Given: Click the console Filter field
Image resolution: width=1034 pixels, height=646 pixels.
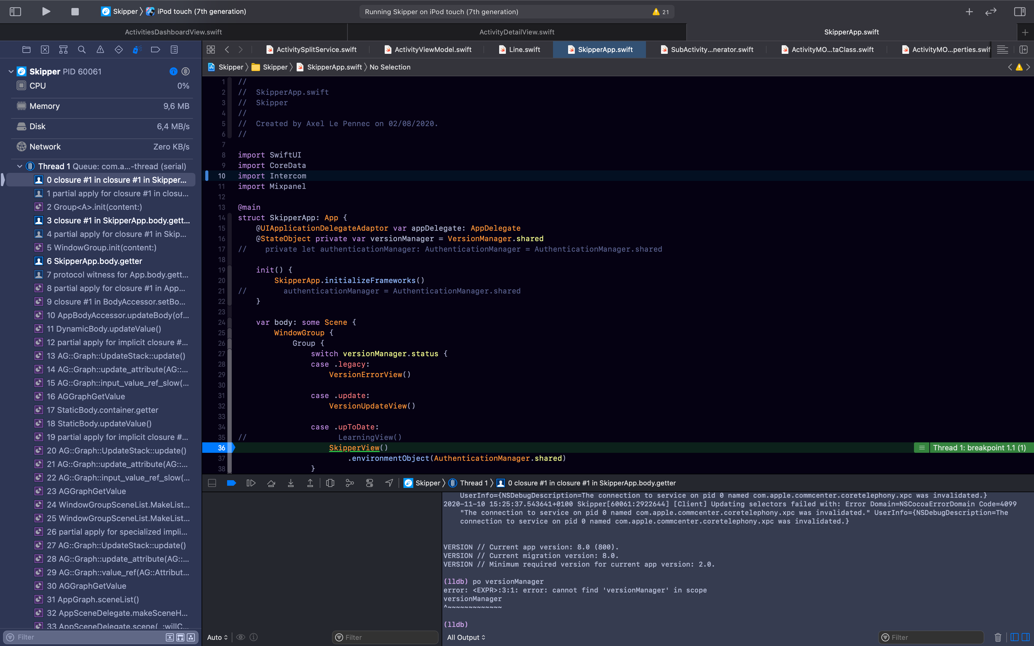Looking at the screenshot, I should (x=932, y=637).
